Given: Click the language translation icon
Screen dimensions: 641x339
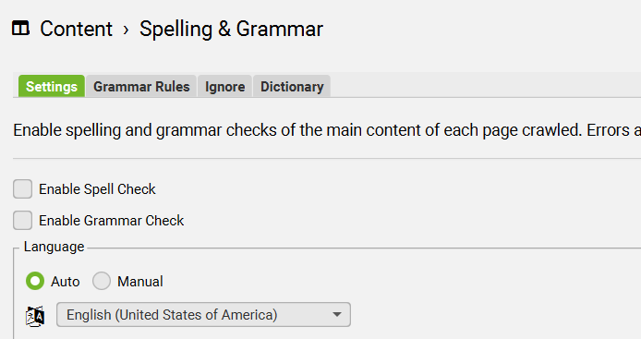Looking at the screenshot, I should (x=35, y=316).
